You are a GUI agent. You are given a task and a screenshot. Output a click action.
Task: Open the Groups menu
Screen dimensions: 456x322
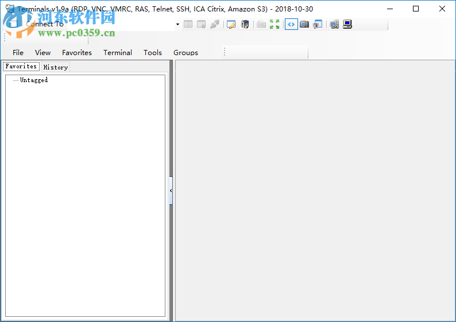tap(186, 53)
